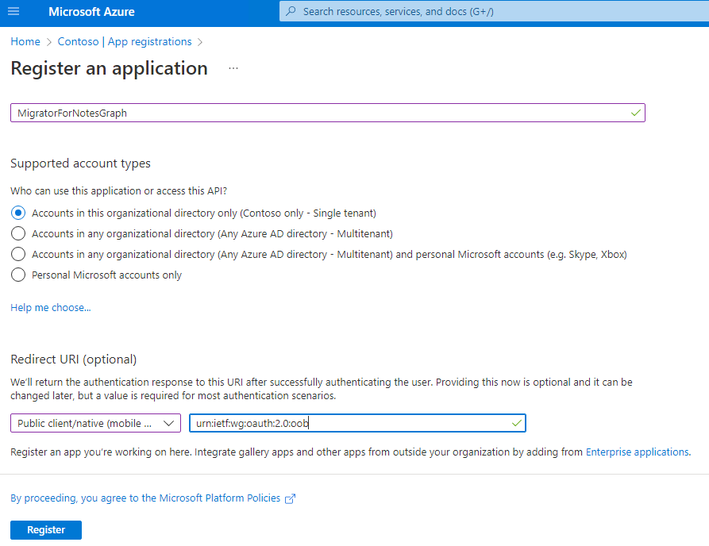Click the green checkmark in the name field
Image resolution: width=709 pixels, height=546 pixels.
coord(635,113)
